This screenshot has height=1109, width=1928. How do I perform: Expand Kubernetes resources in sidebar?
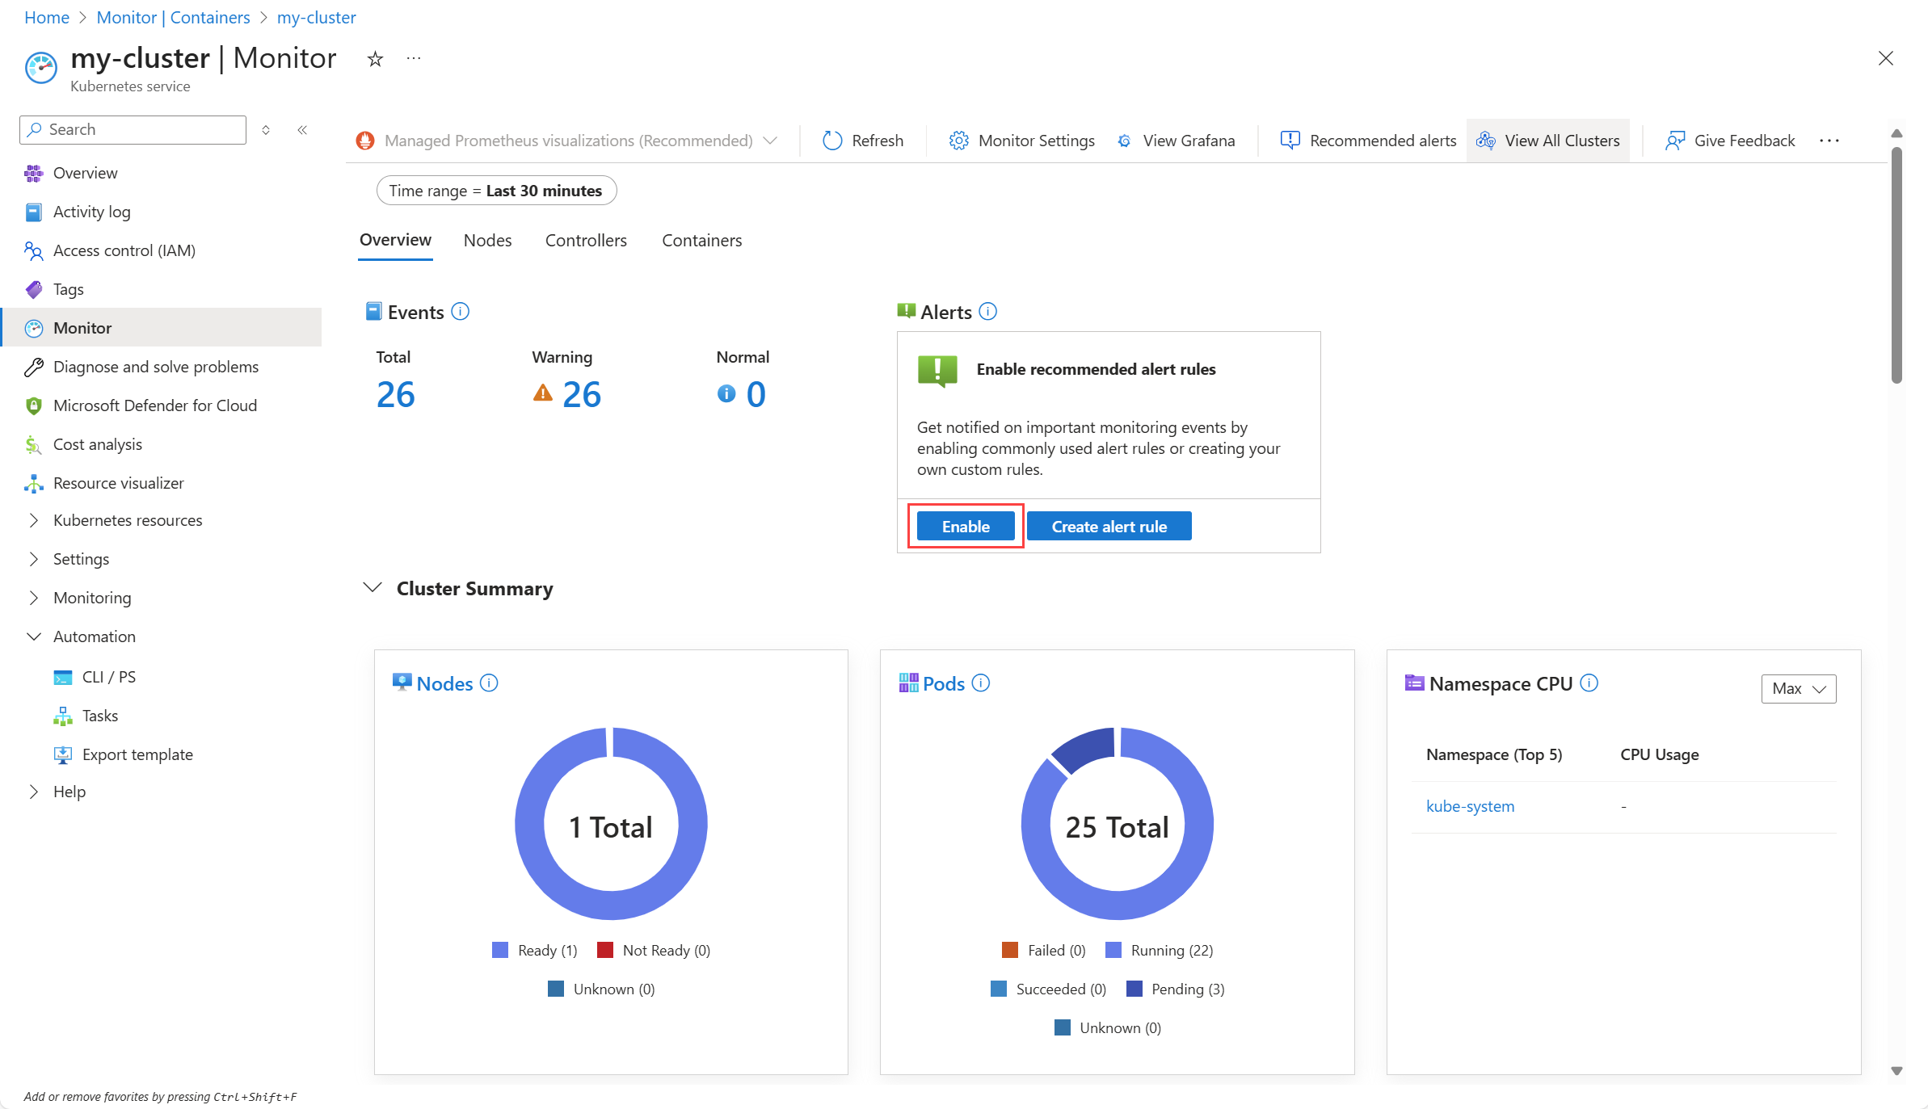pos(128,521)
